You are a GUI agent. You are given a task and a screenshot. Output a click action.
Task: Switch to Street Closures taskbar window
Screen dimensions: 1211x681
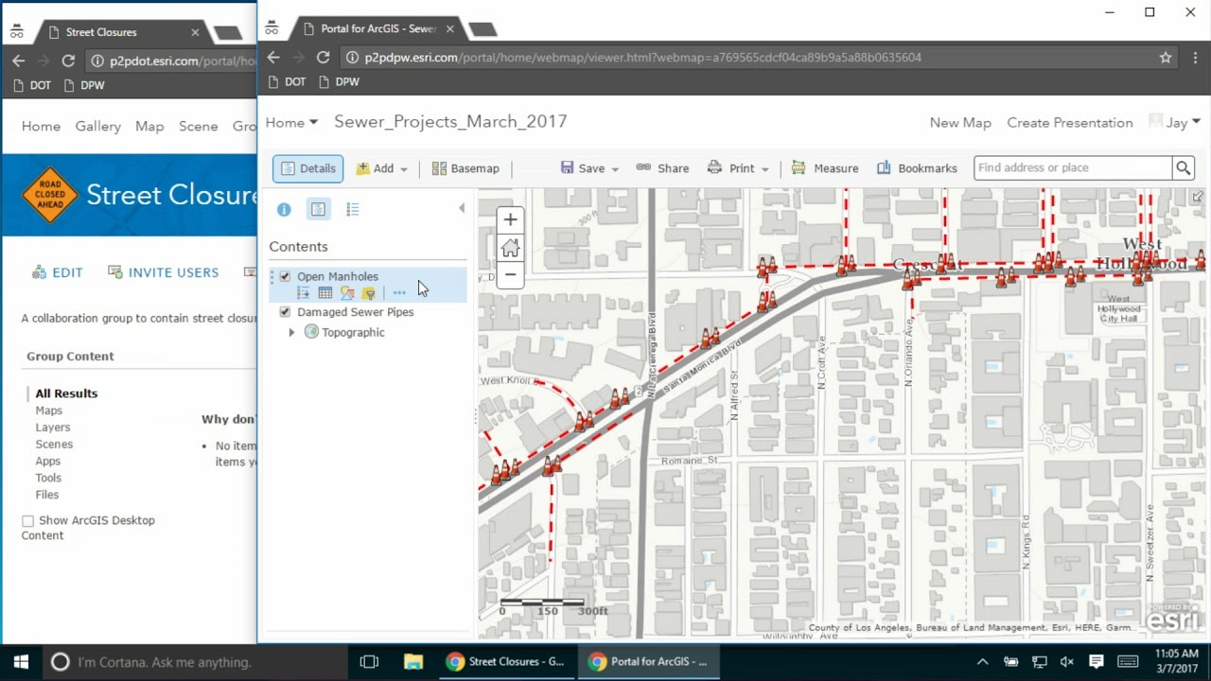(506, 662)
